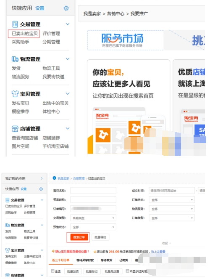Click speaker icon before 您当前有261.00元 notice
This screenshot has height=279, width=210.
coord(95,252)
